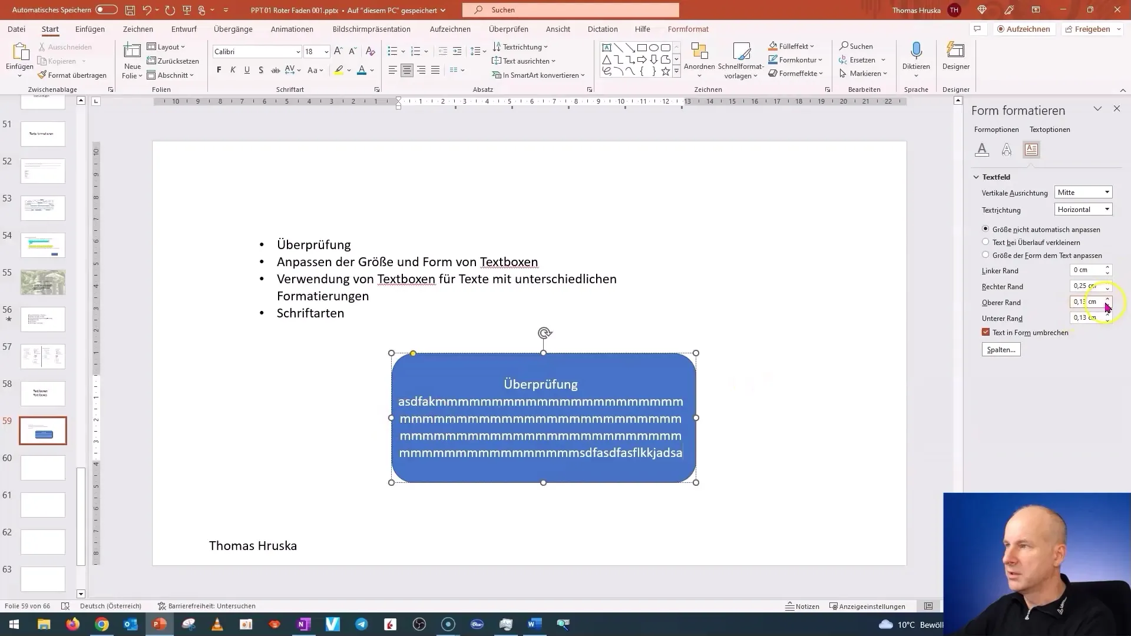
Task: Expand Layout dropdown
Action: (166, 47)
